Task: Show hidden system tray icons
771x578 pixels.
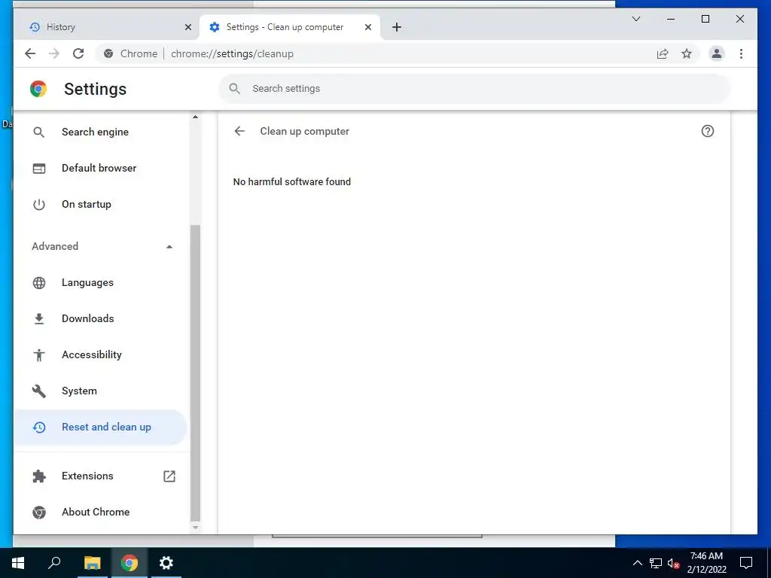Action: click(x=637, y=563)
